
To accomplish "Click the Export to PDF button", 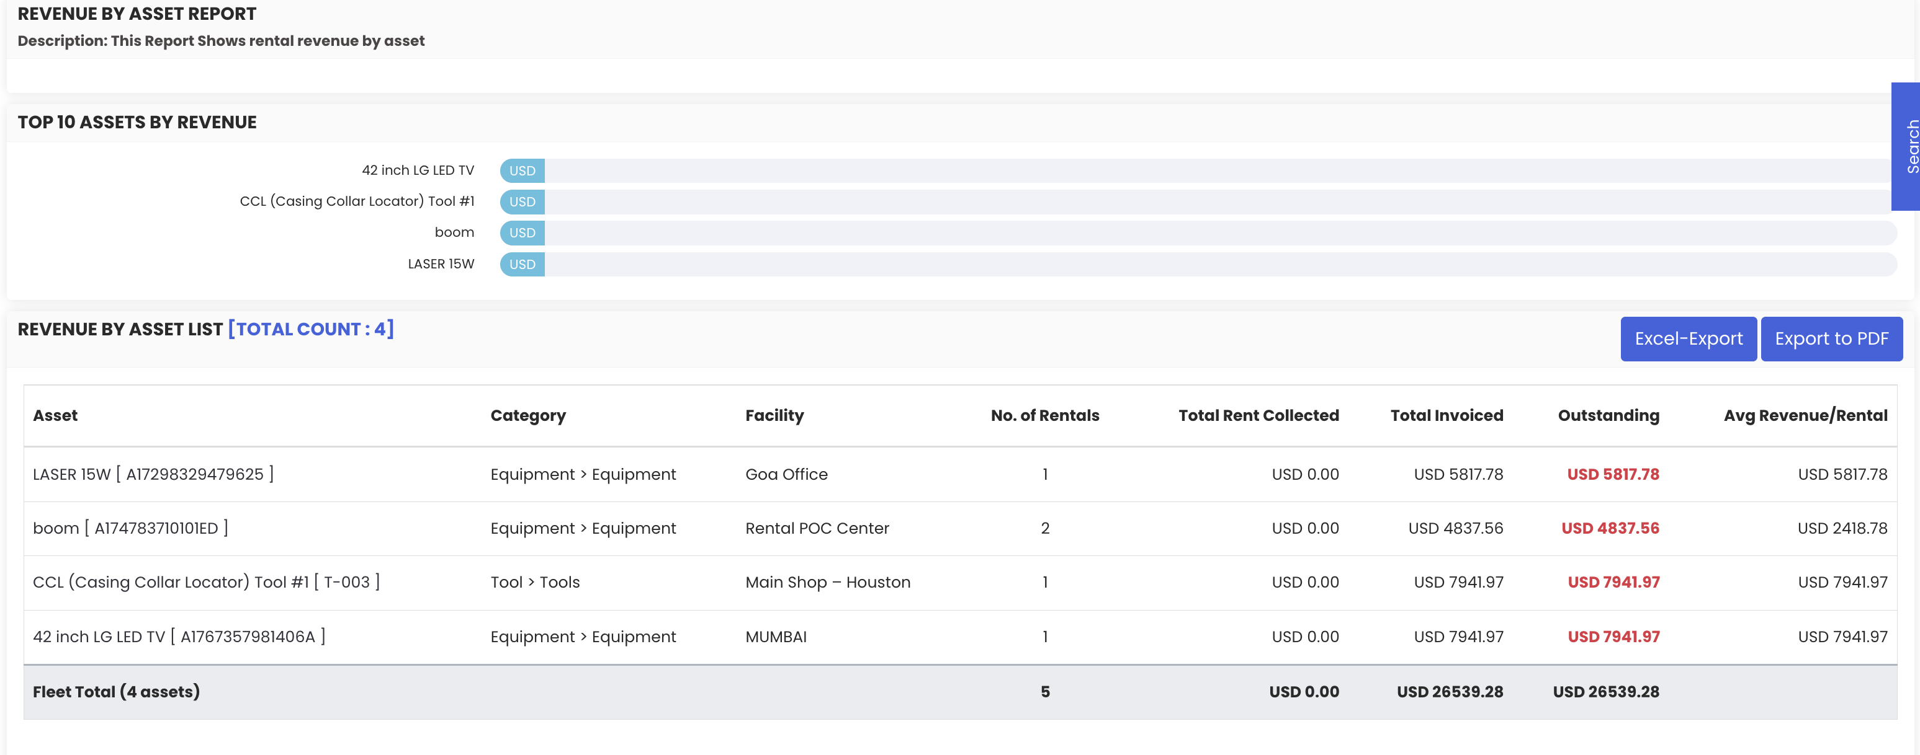I will pos(1831,339).
